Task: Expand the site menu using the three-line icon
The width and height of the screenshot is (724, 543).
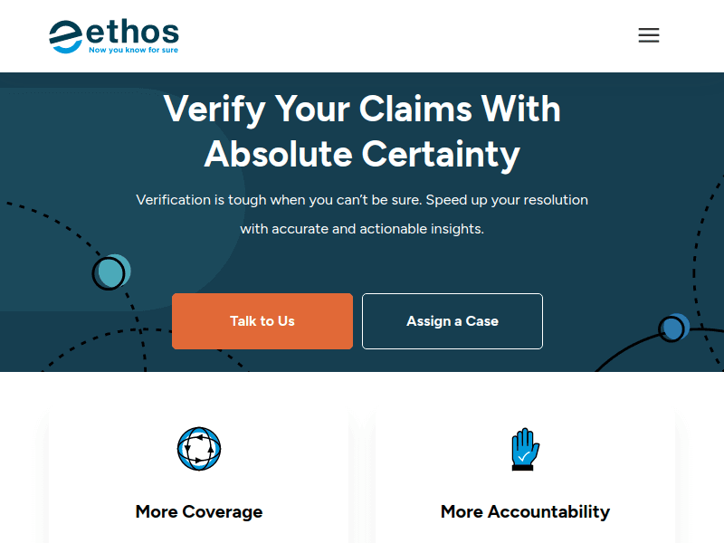Action: click(x=649, y=34)
